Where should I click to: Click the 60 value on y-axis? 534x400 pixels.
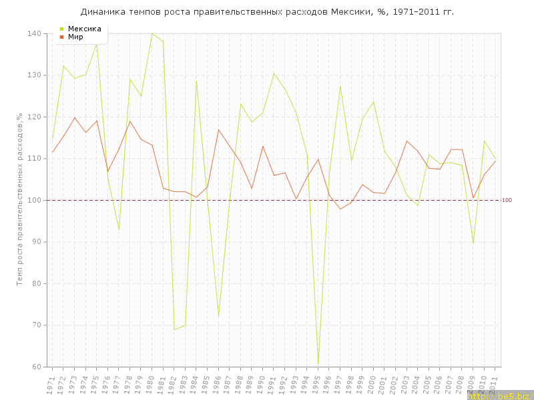point(36,367)
